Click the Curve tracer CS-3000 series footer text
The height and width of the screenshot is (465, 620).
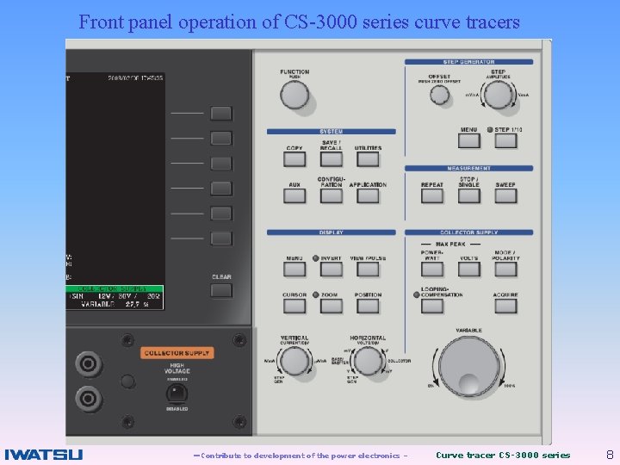(x=503, y=456)
